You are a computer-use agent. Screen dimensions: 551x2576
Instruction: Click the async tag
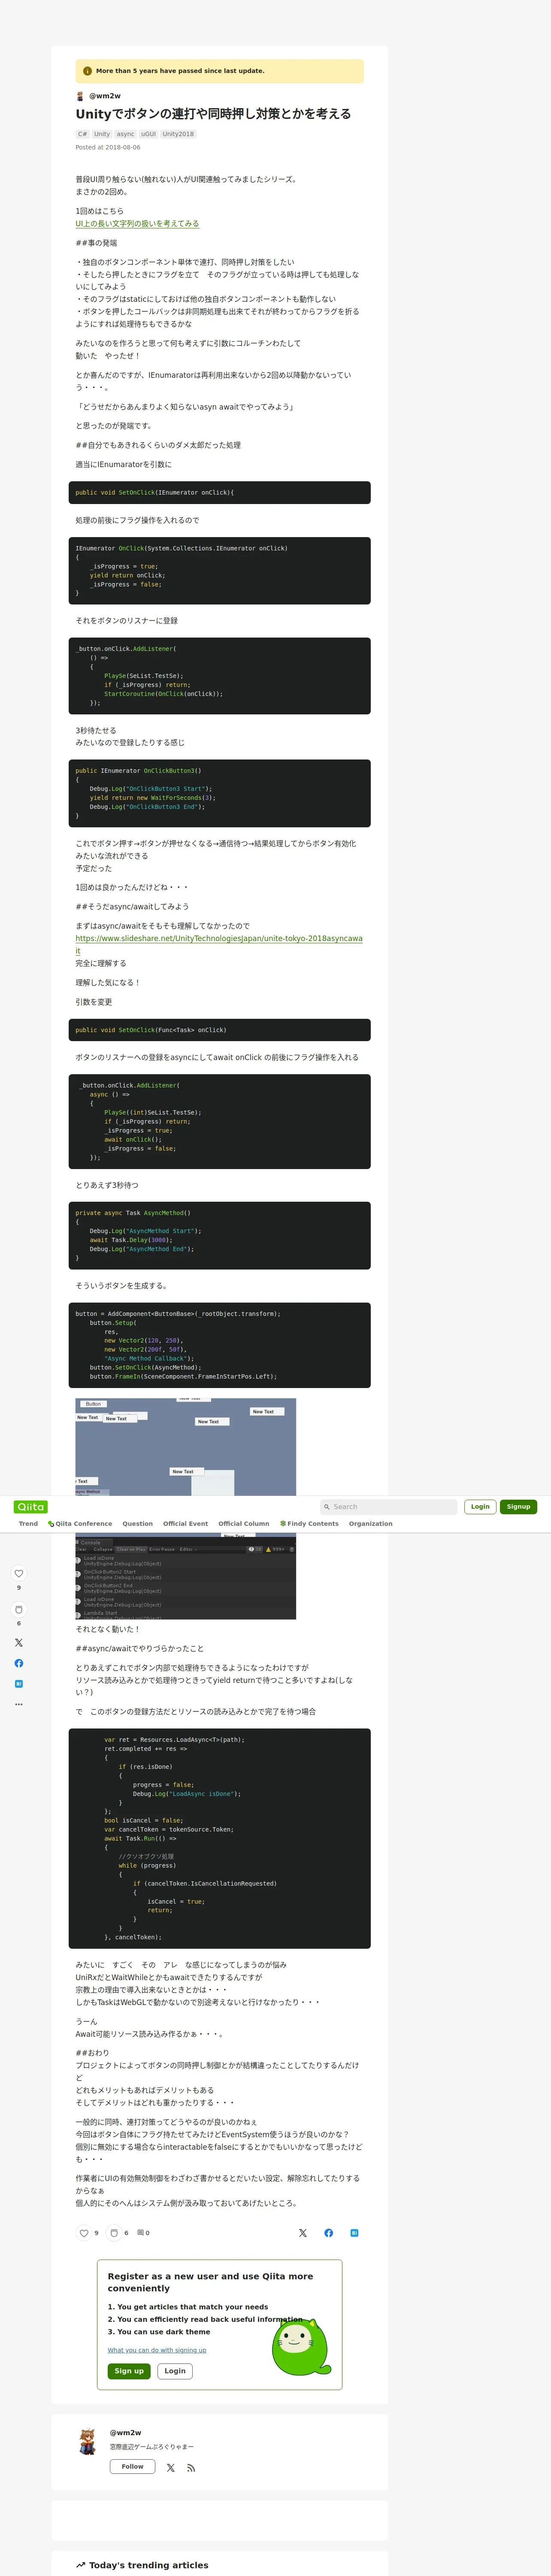125,134
